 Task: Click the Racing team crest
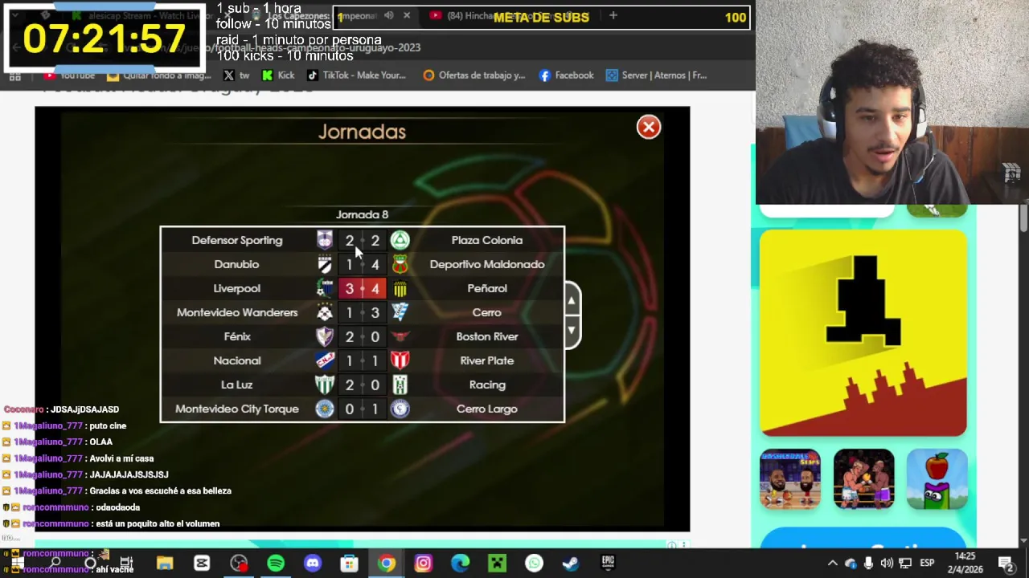(x=400, y=385)
